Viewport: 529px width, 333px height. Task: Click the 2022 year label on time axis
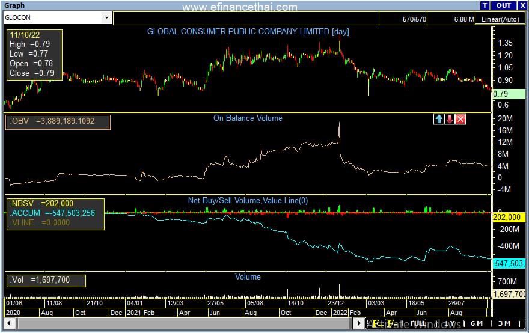point(340,313)
